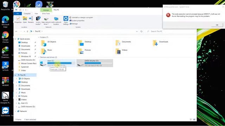Screen dimensions: 225x126
Task: Select the 3D Objects folder
Action: 49,43
